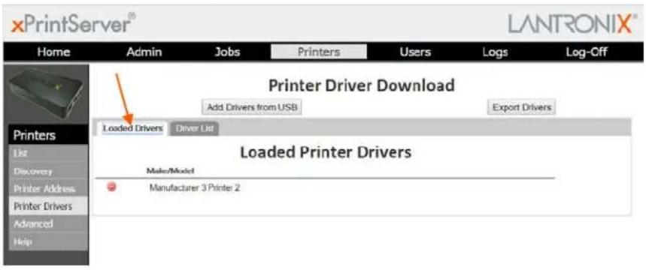Image resolution: width=646 pixels, height=270 pixels.
Task: Click the Loaded Printer Drivers heading
Action: [x=326, y=152]
